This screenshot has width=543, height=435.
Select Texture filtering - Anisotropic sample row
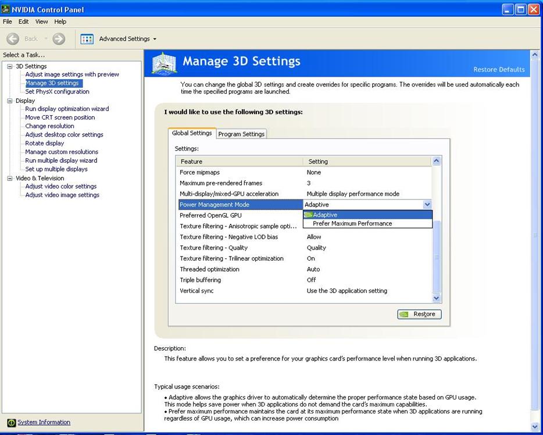point(241,226)
